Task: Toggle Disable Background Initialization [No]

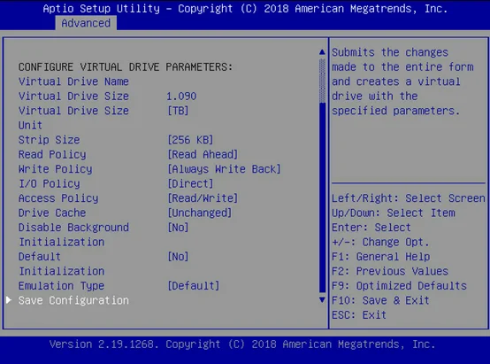Action: [178, 228]
